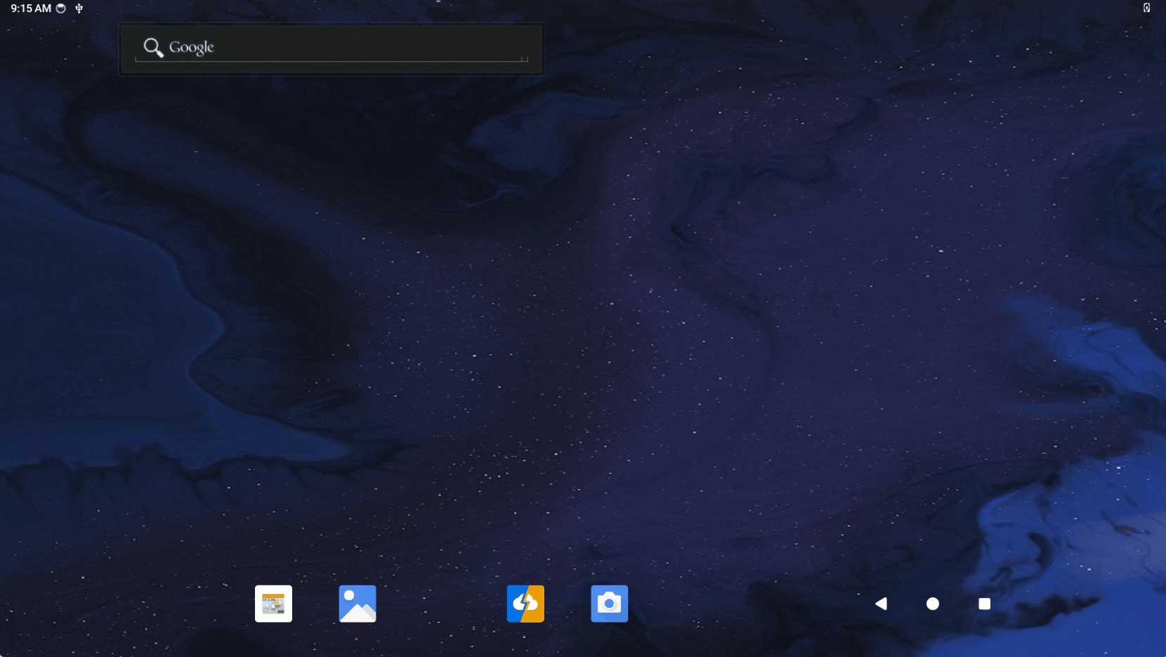This screenshot has width=1166, height=657.
Task: Tap the magnifying glass search icon
Action: 153,47
